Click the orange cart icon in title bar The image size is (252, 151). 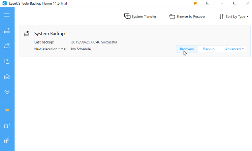(195, 3)
